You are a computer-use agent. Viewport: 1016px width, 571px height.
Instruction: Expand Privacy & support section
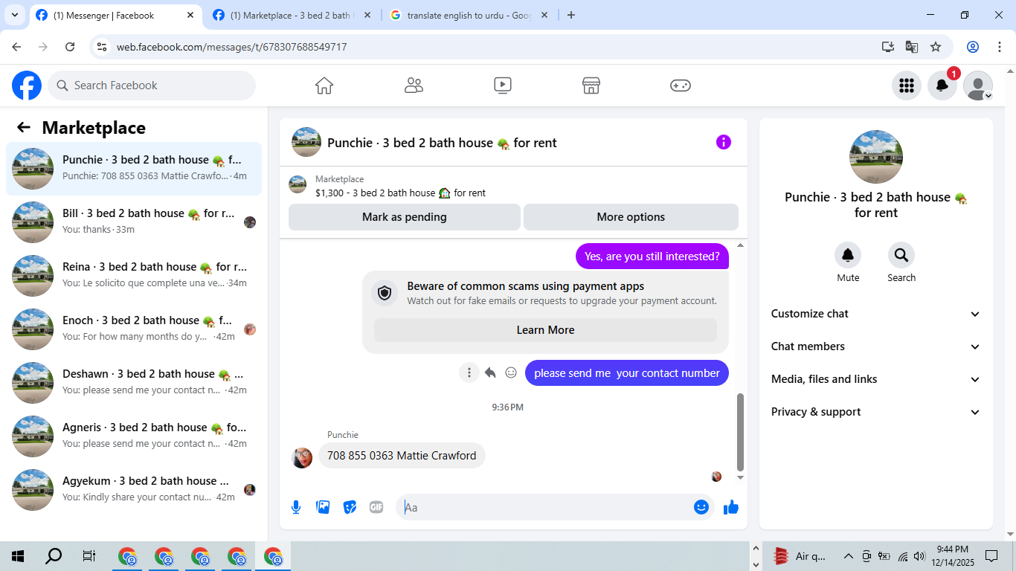[876, 412]
